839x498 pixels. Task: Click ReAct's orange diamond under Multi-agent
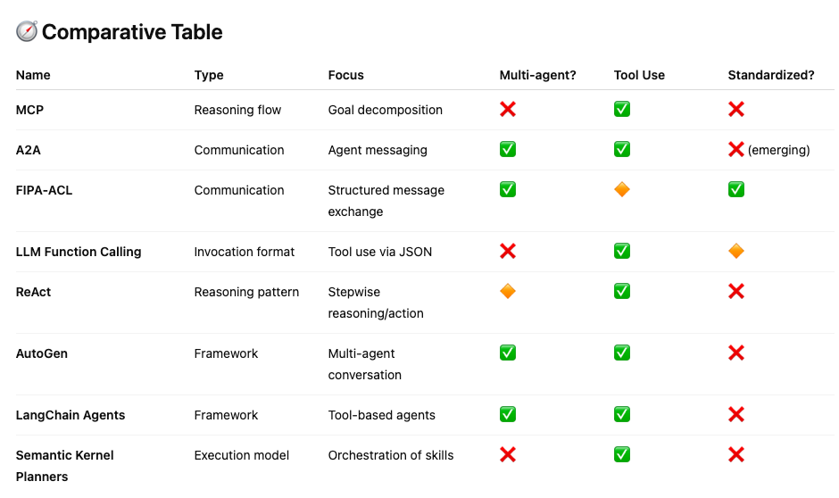(x=508, y=292)
